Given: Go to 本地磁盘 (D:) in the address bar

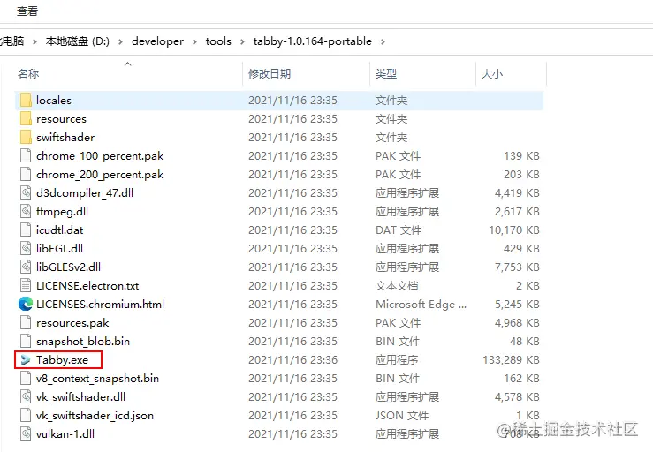Looking at the screenshot, I should tap(78, 41).
